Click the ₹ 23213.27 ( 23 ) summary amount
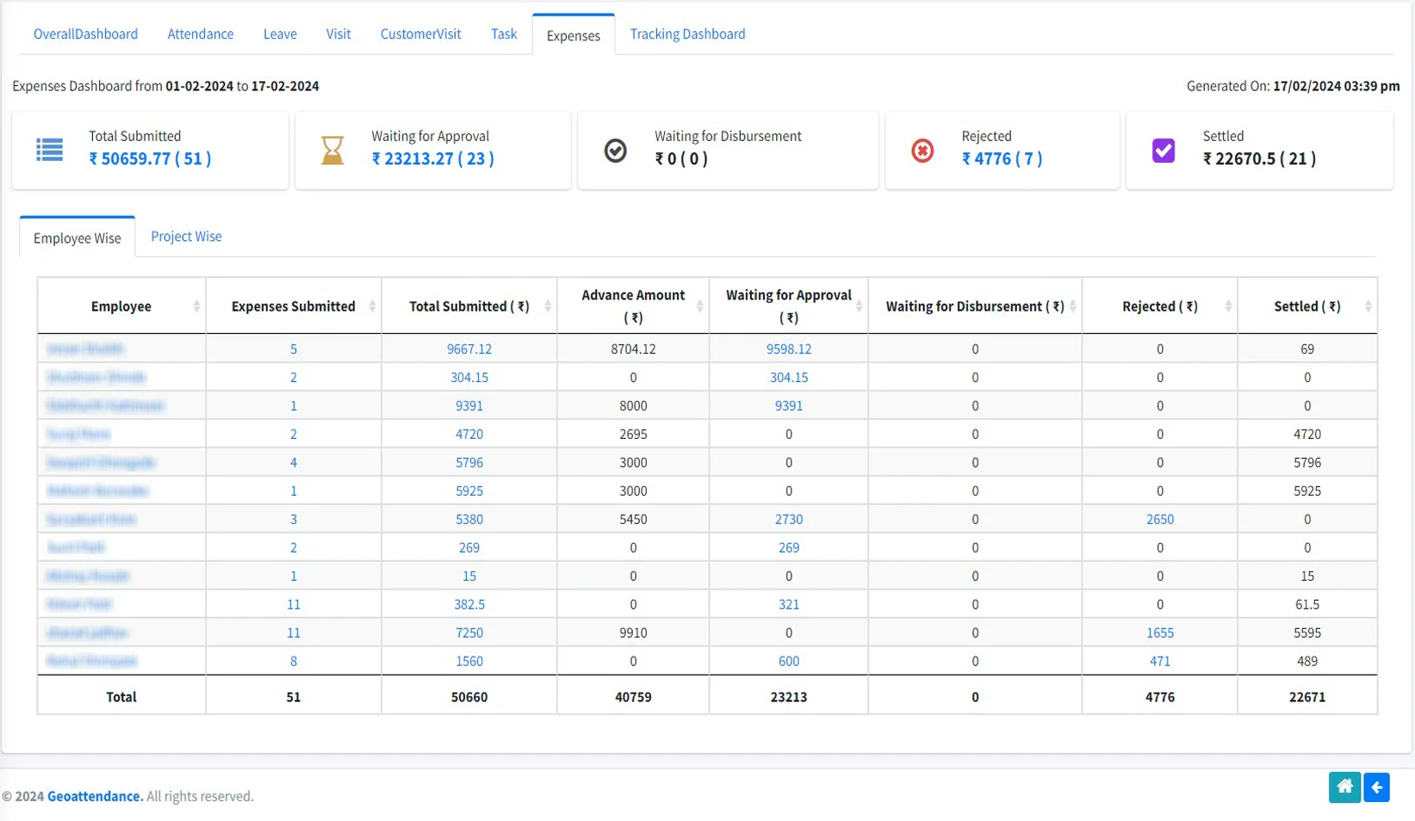 (432, 158)
